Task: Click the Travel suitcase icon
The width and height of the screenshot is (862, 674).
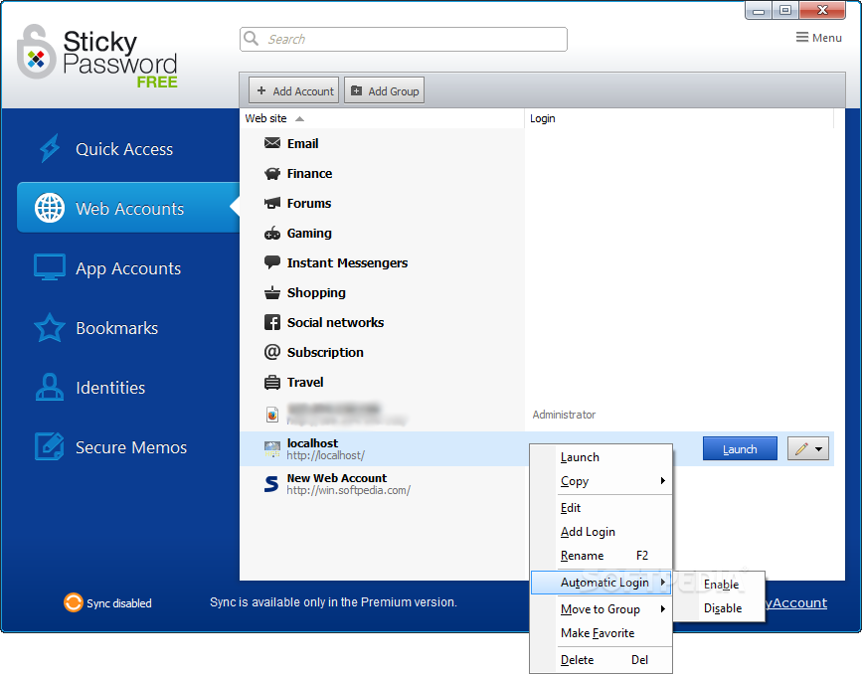Action: pyautogui.click(x=272, y=382)
